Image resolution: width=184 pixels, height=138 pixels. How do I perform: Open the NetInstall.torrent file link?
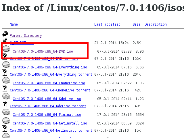[x=51, y=131]
